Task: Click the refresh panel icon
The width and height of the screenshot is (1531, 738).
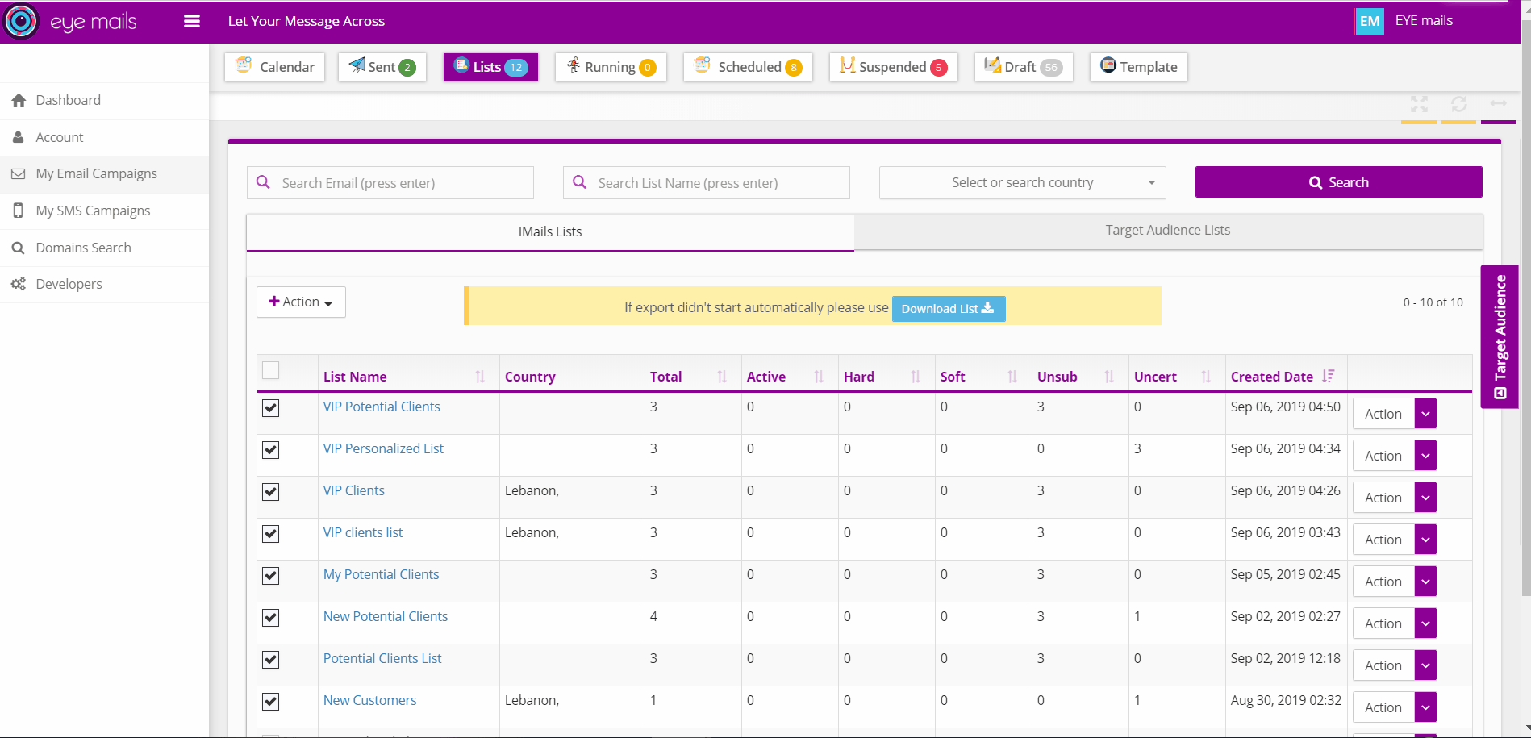Action: [1458, 104]
